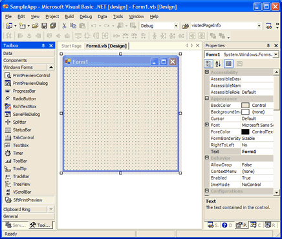This screenshot has width=282, height=239.
Task: Click the Save toolbar icon
Action: coord(44,26)
